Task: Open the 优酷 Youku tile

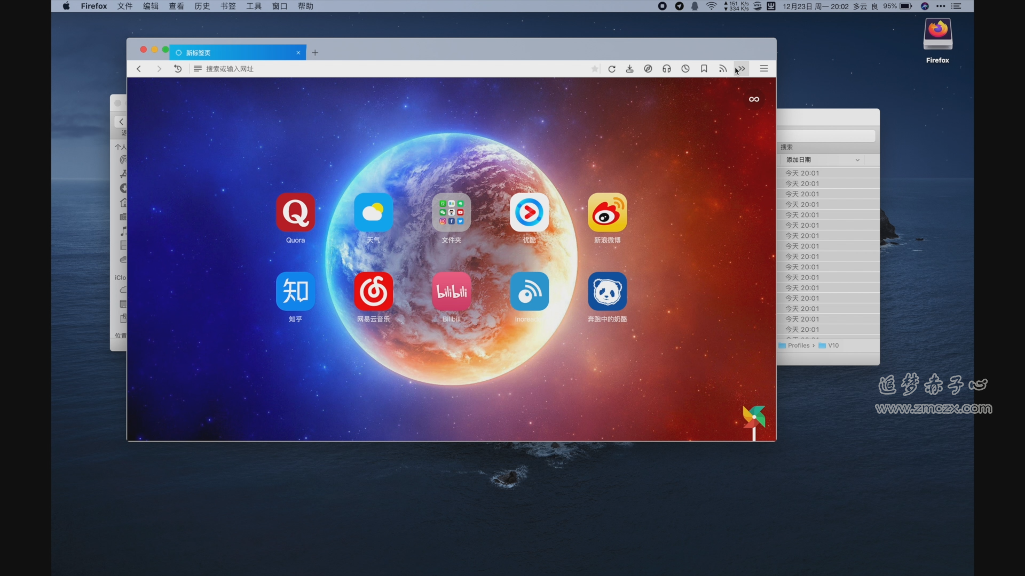Action: [529, 212]
